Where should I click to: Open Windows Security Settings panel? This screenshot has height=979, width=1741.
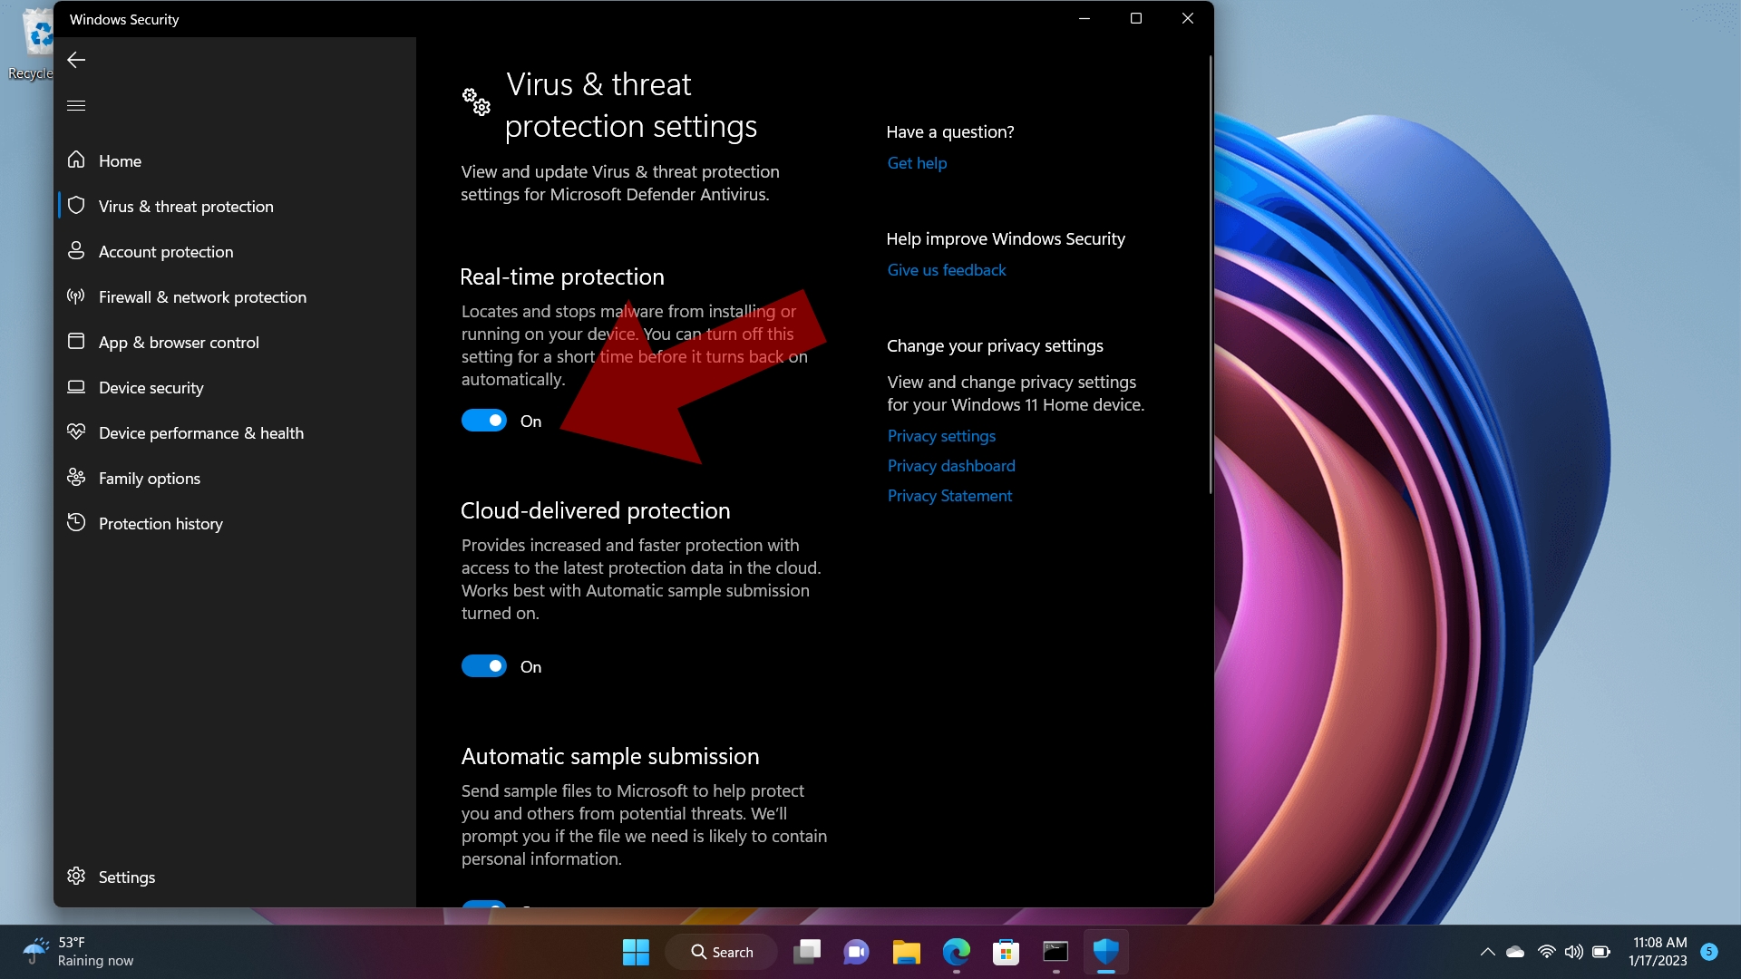[127, 877]
